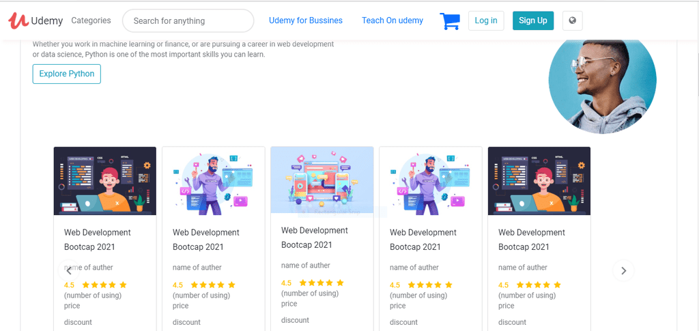Open the third card's mobile screens thumbnail

click(322, 180)
